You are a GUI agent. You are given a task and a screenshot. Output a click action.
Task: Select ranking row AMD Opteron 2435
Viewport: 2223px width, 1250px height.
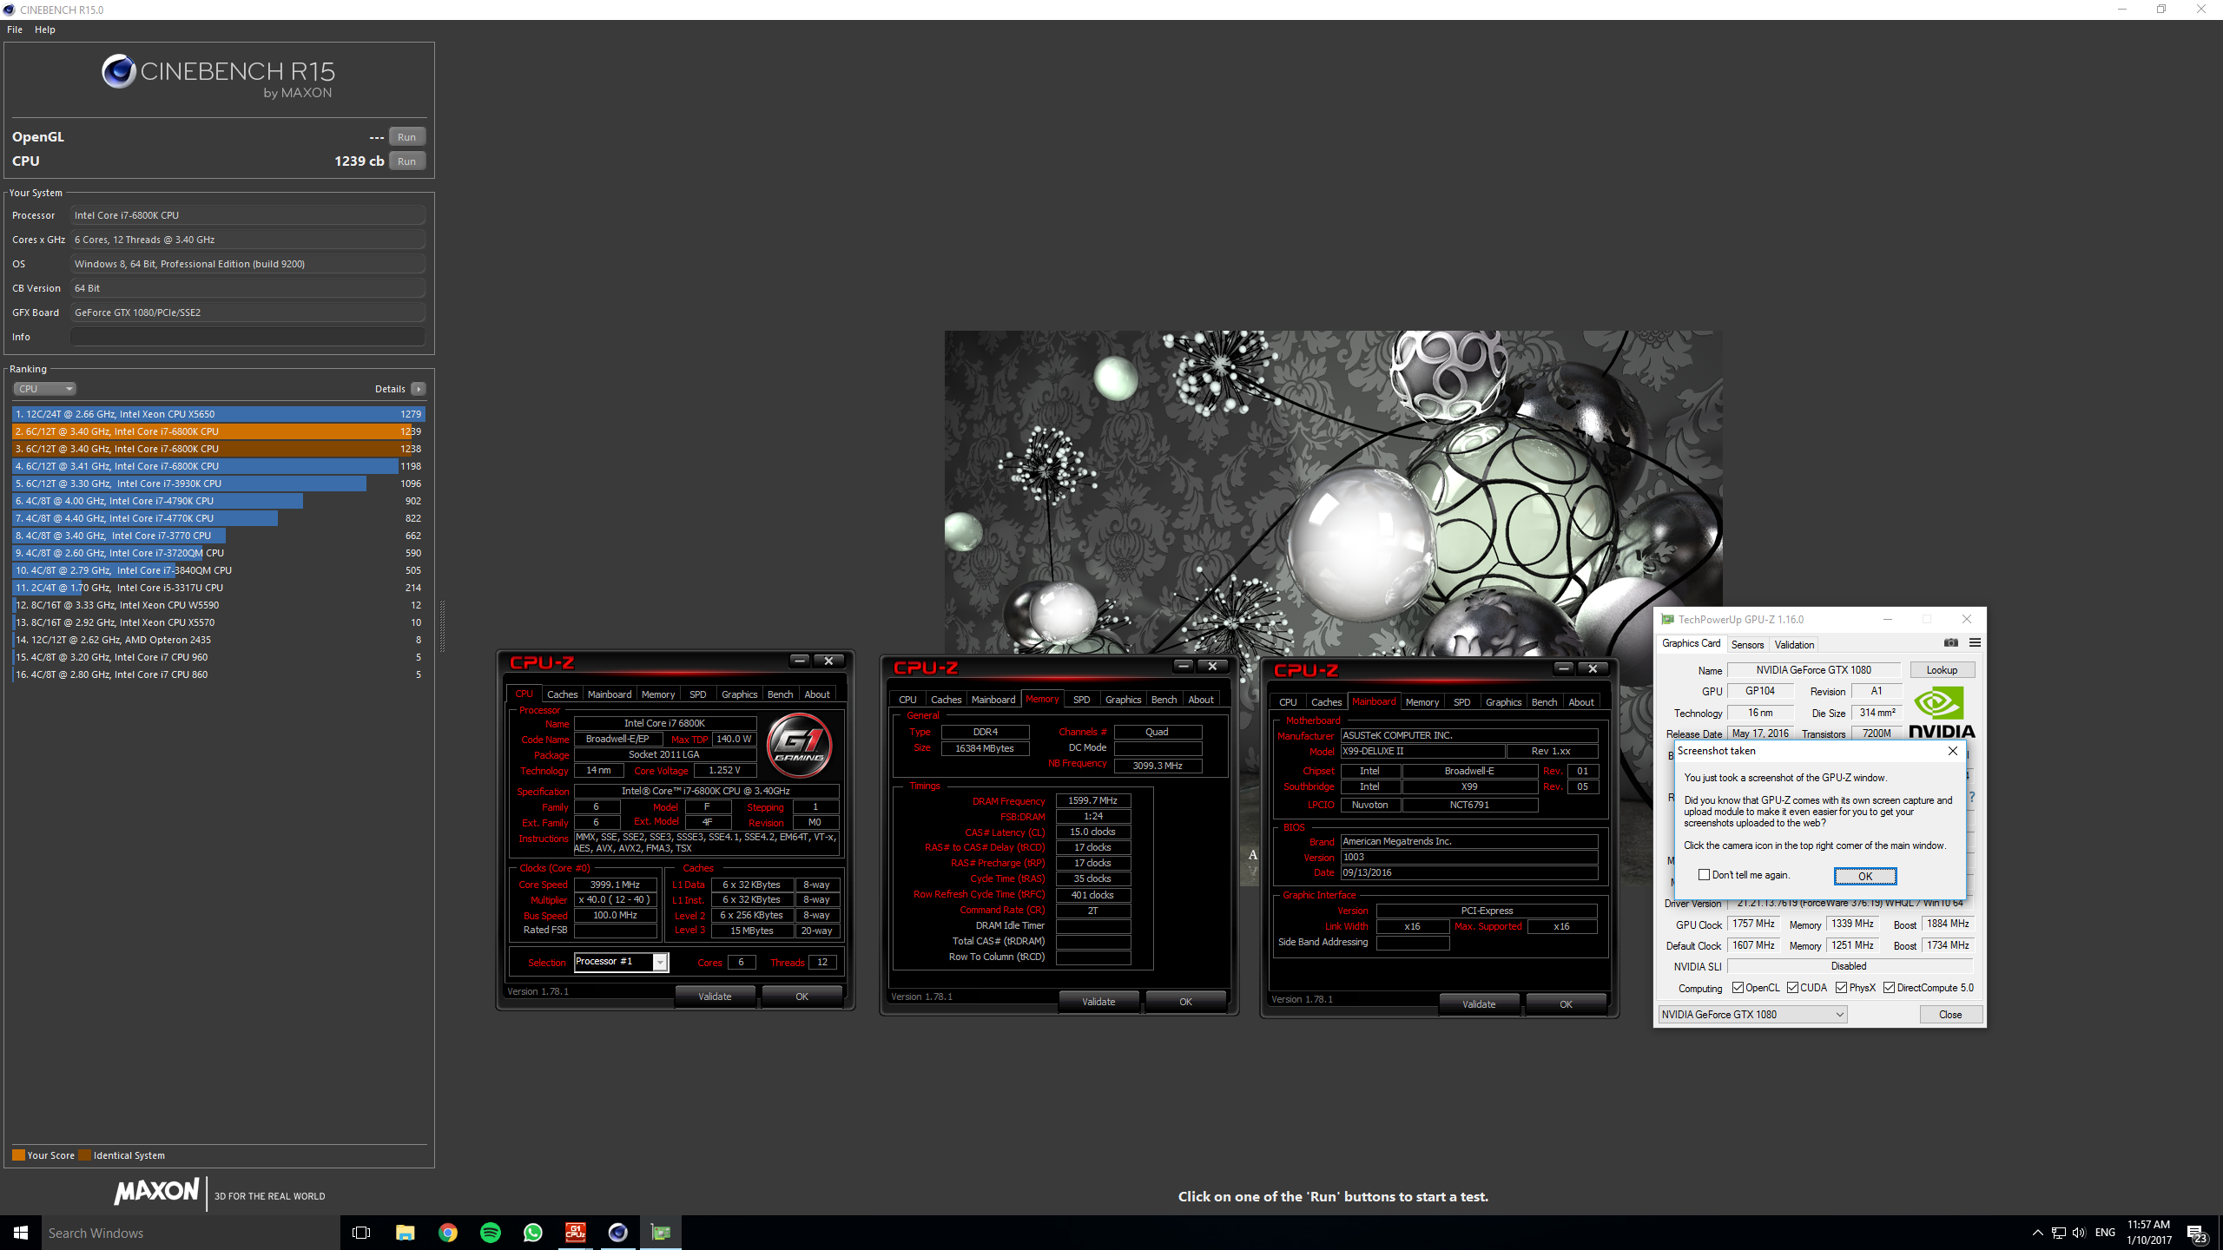coord(218,640)
